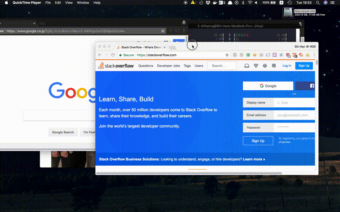
Task: Reload the Stack Overflow page
Action: click(113, 55)
